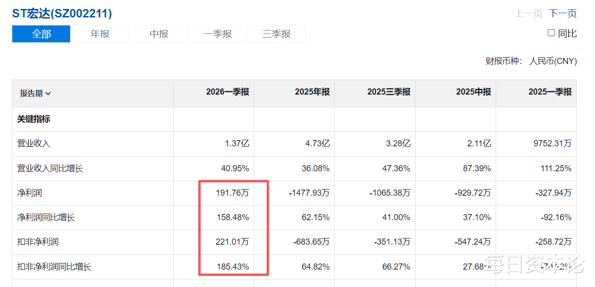Viewport: 595px width, 287px height.
Task: Select the -92.16% value
Action: 556,217
